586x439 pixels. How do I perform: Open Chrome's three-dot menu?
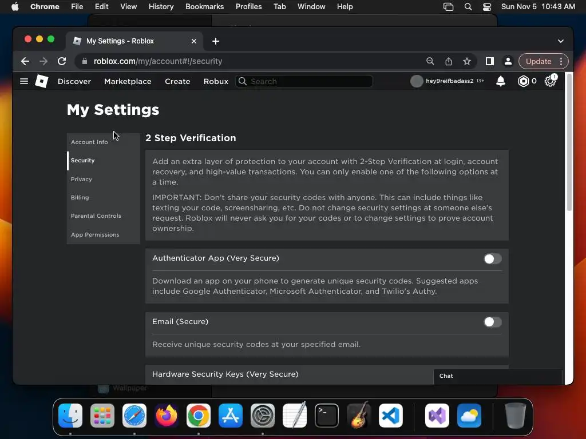pos(561,61)
